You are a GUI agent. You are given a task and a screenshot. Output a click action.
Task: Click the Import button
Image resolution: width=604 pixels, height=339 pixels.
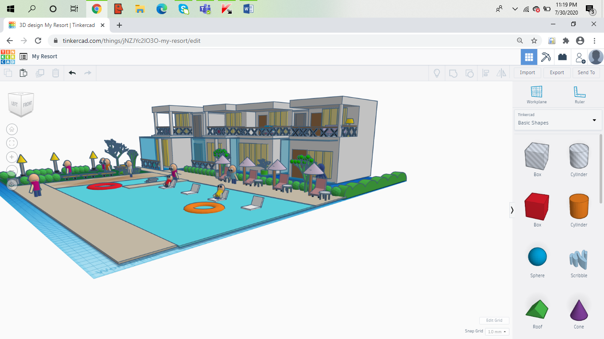pos(527,73)
